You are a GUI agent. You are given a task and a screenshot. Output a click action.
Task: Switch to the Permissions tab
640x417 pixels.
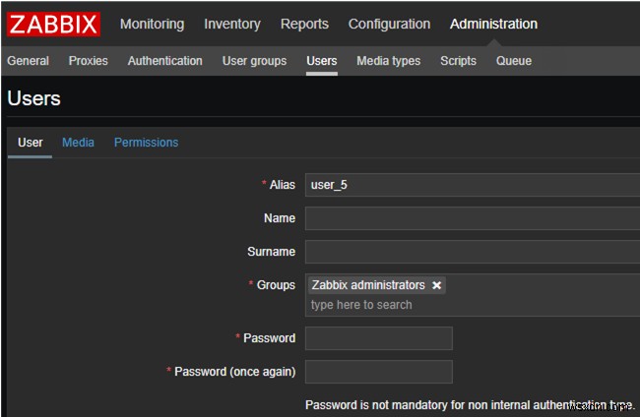coord(146,143)
